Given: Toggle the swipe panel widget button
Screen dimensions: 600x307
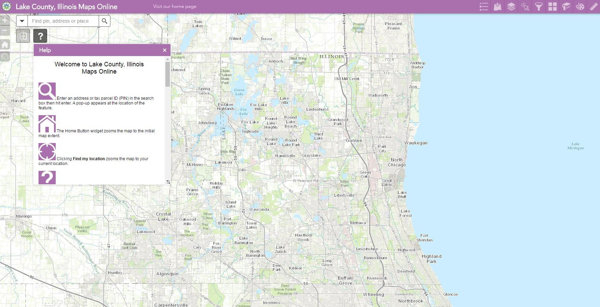Looking at the screenshot, I should [23, 36].
